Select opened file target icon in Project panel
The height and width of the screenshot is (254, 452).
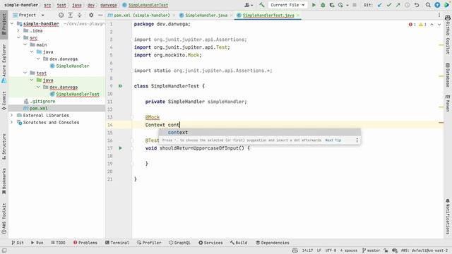[x=61, y=15]
